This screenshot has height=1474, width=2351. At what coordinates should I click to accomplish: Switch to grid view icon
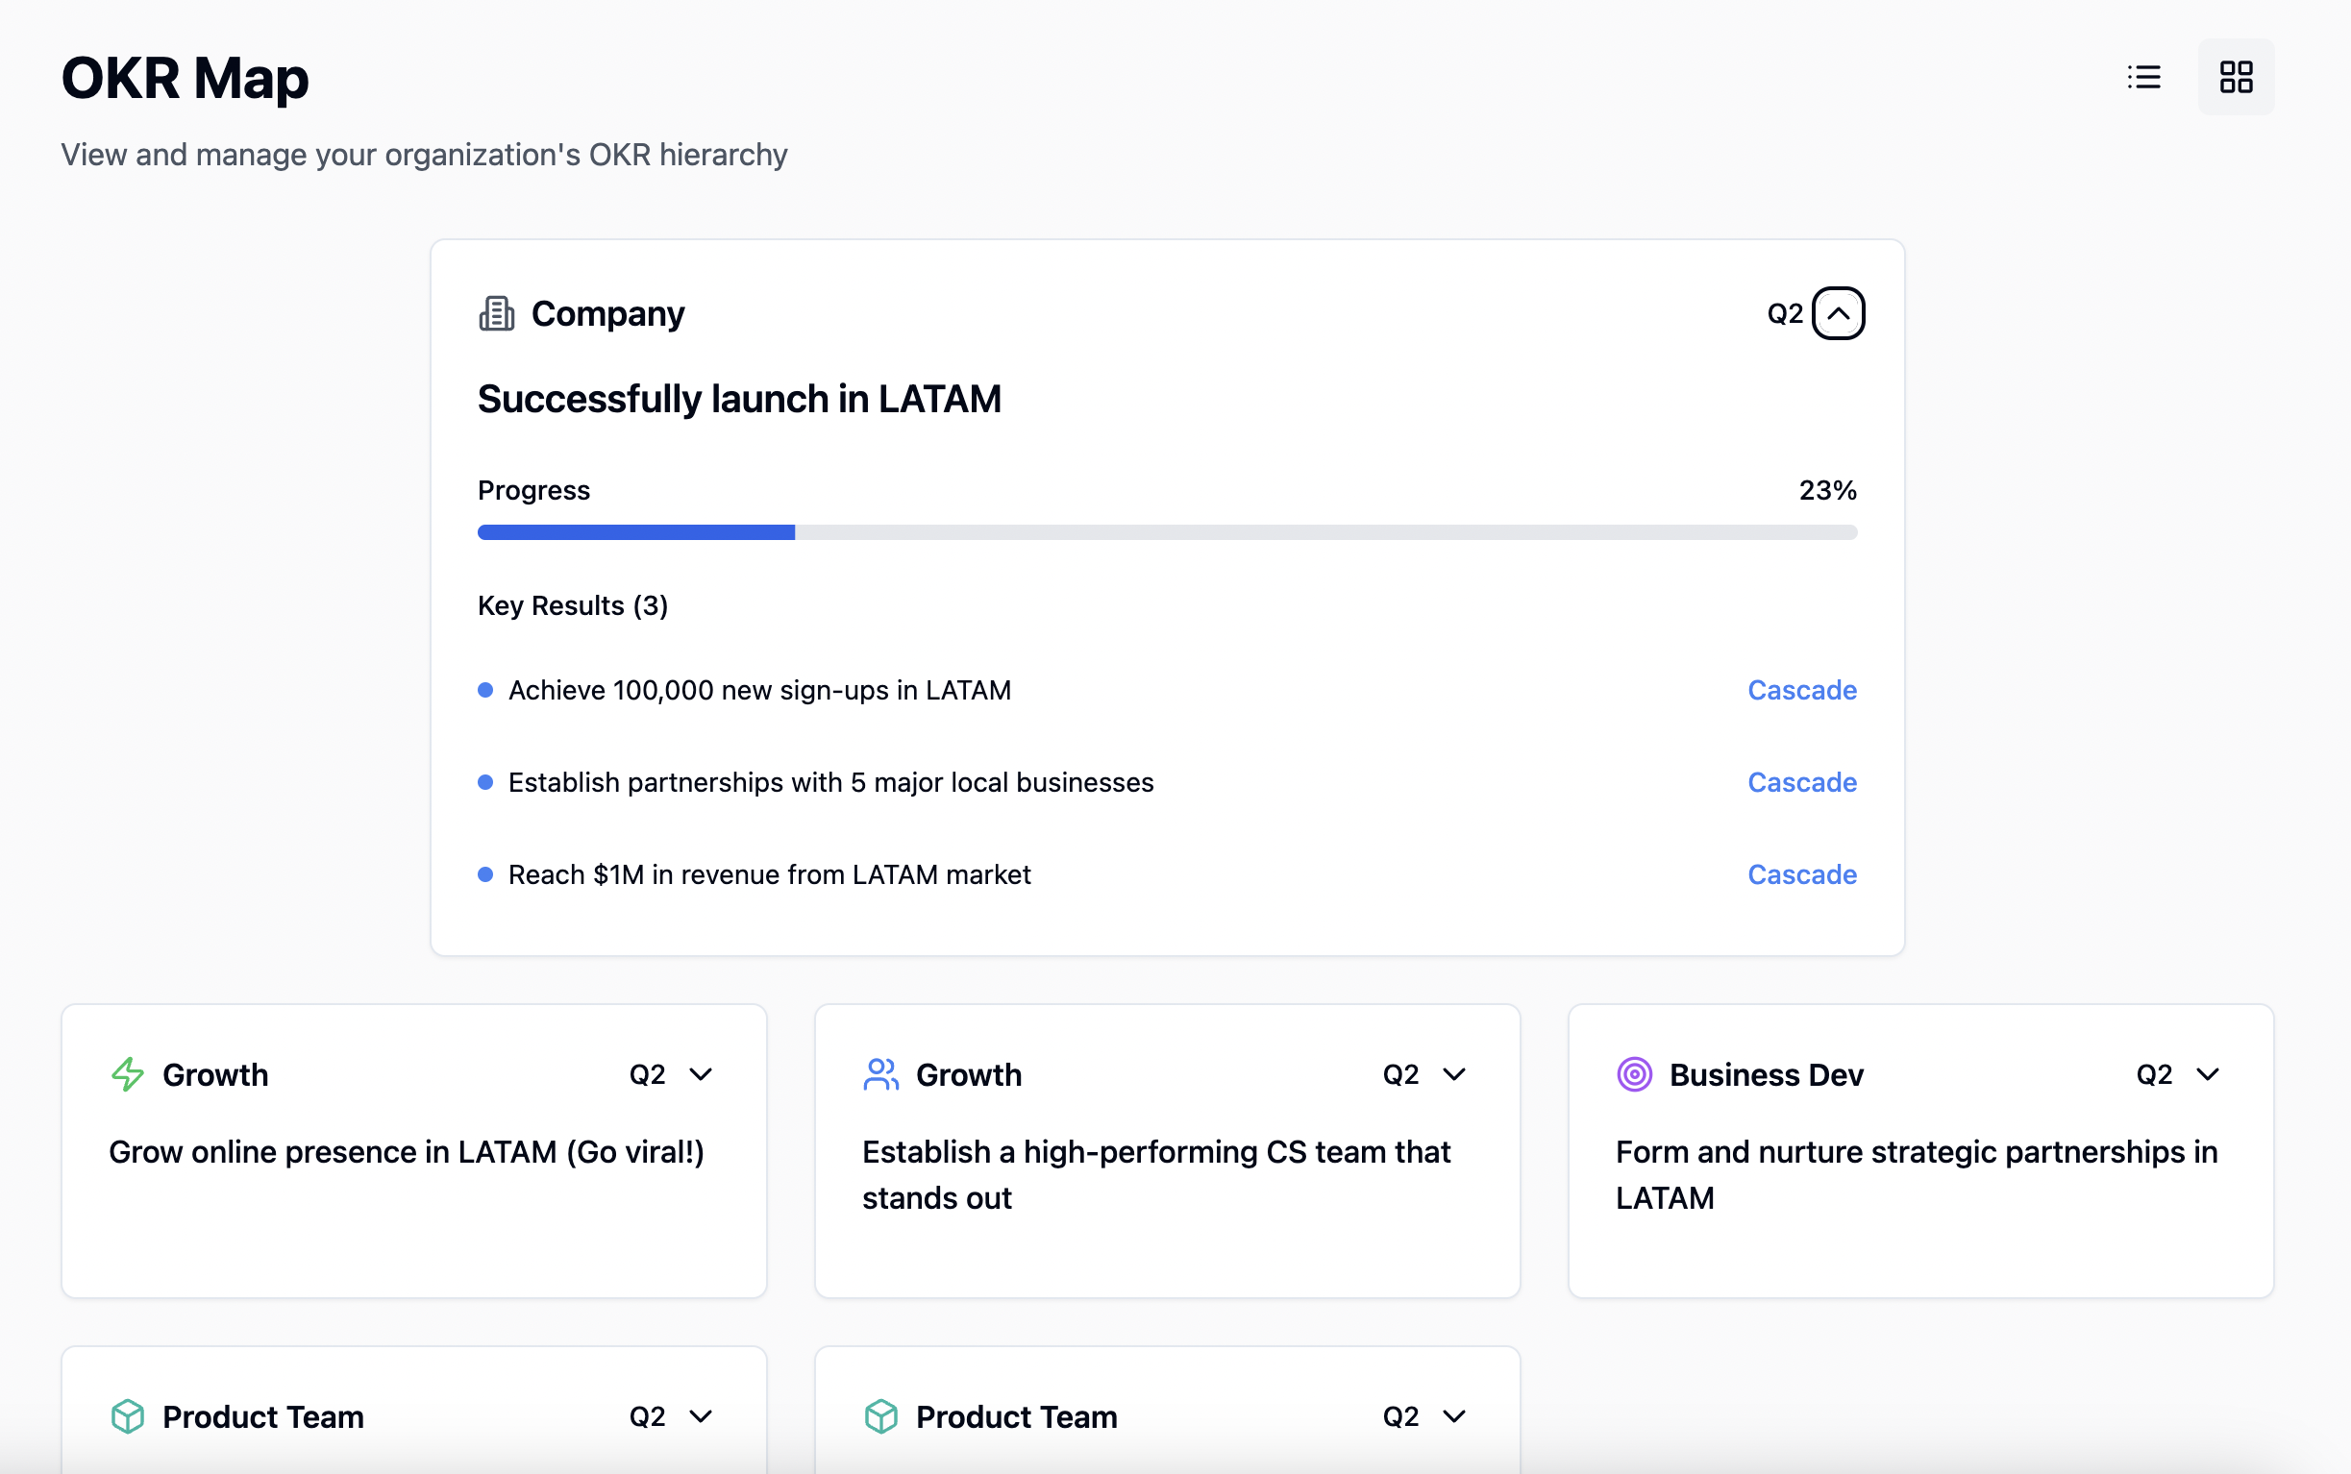[x=2235, y=77]
